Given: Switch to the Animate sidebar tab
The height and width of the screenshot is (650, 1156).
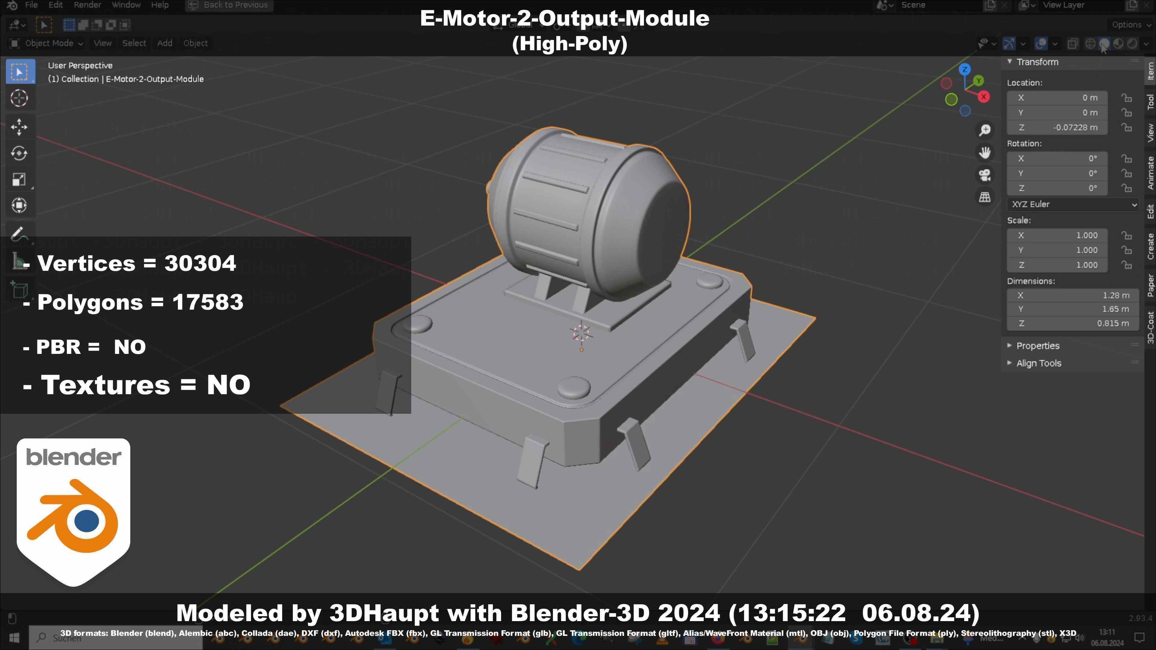Looking at the screenshot, I should [x=1150, y=173].
